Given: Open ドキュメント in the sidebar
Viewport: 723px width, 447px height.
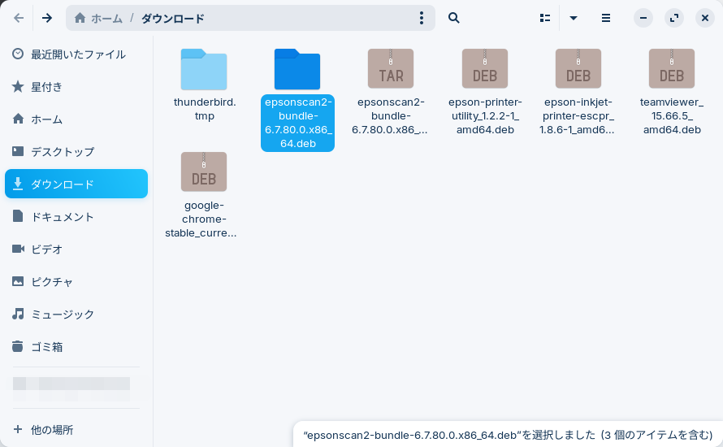Looking at the screenshot, I should (76, 216).
